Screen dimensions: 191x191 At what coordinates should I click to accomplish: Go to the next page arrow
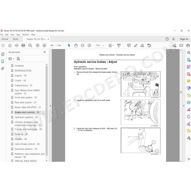(44, 46)
